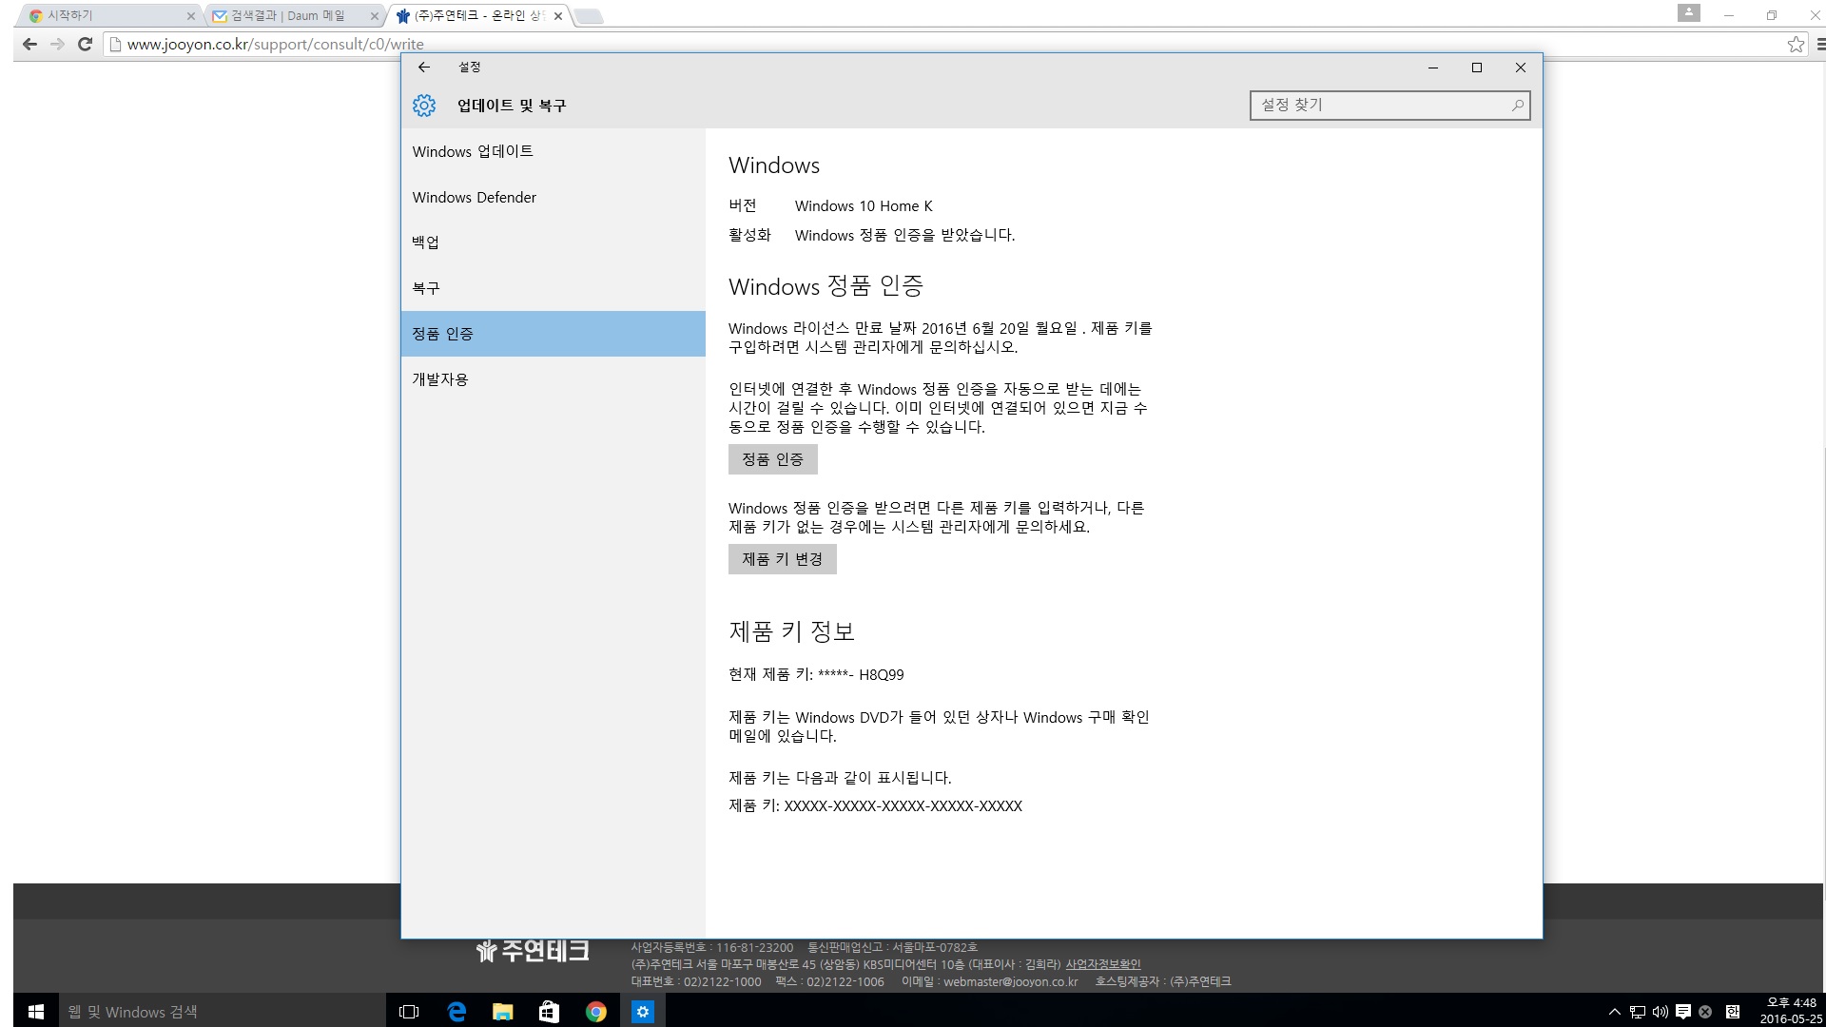This screenshot has height=1027, width=1826.
Task: Click the Windows 정품 인증 heading
Action: coord(826,286)
